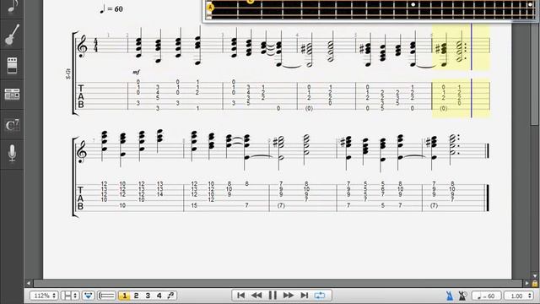Click the horizontal scrollbar left arrow
Viewport: 540px width, 304px height.
click(x=28, y=284)
